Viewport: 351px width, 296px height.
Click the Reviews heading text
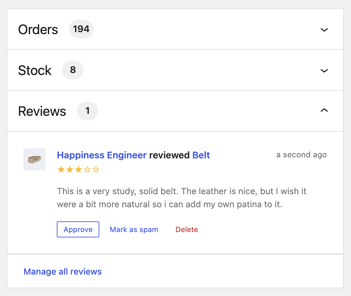pyautogui.click(x=42, y=111)
